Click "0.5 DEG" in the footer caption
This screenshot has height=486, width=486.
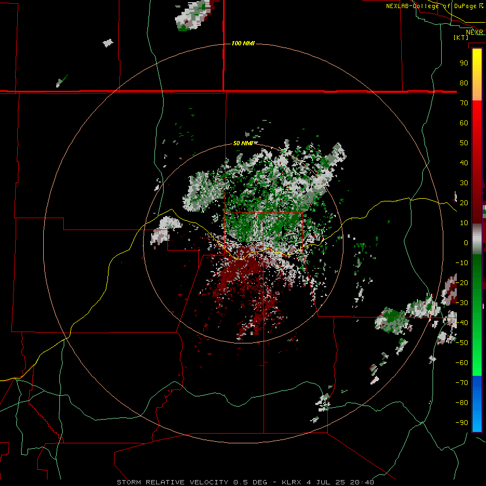251,482
